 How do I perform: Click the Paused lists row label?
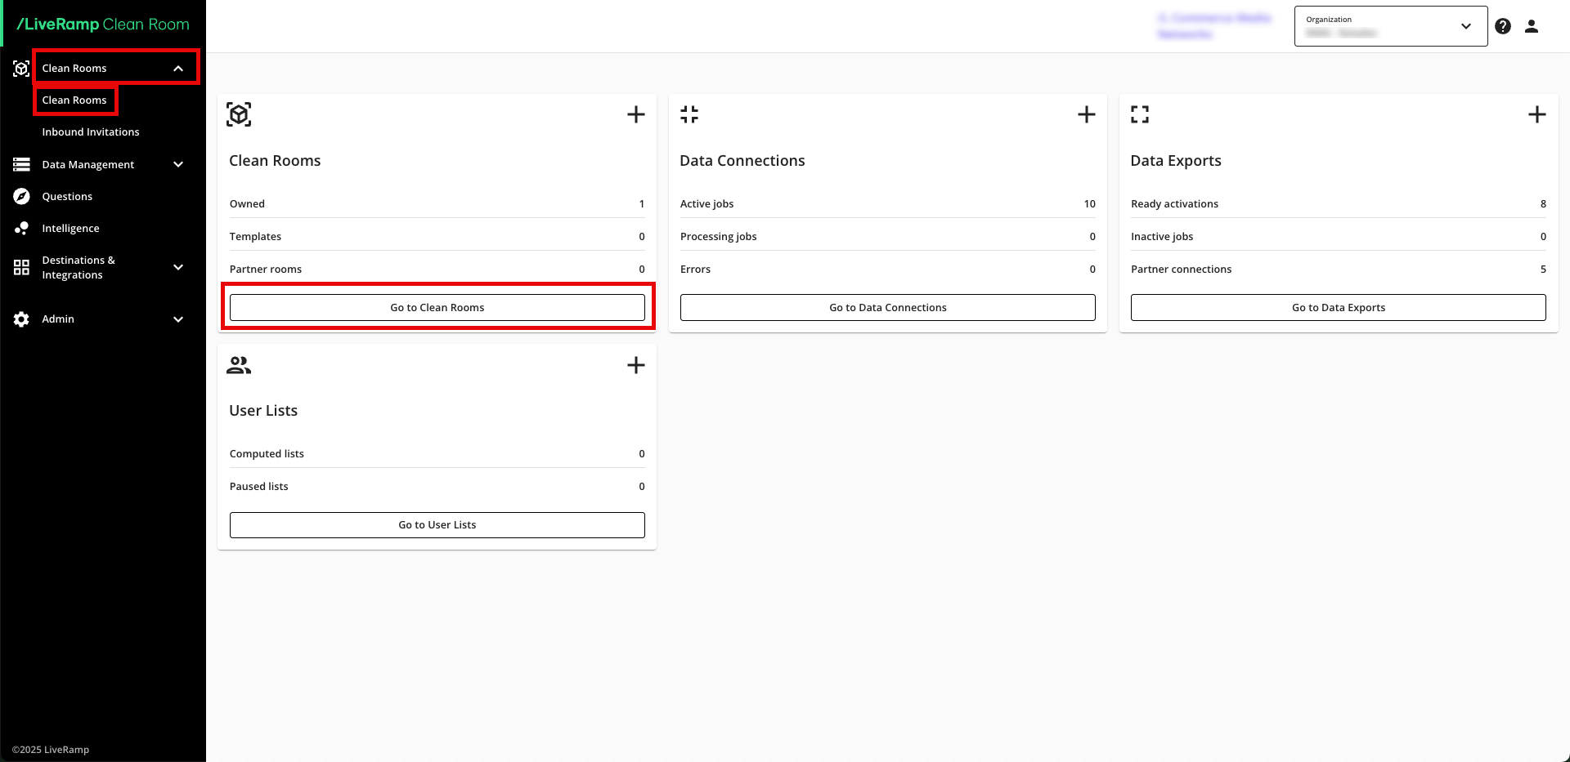pyautogui.click(x=259, y=487)
